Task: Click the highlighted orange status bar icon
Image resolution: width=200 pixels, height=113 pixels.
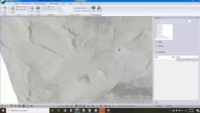Action: [11, 106]
